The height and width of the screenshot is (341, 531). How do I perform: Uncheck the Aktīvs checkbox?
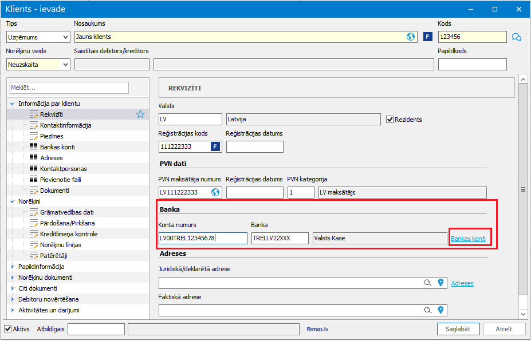point(8,329)
